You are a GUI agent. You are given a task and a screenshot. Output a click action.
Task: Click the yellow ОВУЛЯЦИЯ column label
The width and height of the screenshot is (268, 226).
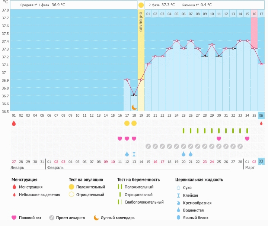pos(141,22)
